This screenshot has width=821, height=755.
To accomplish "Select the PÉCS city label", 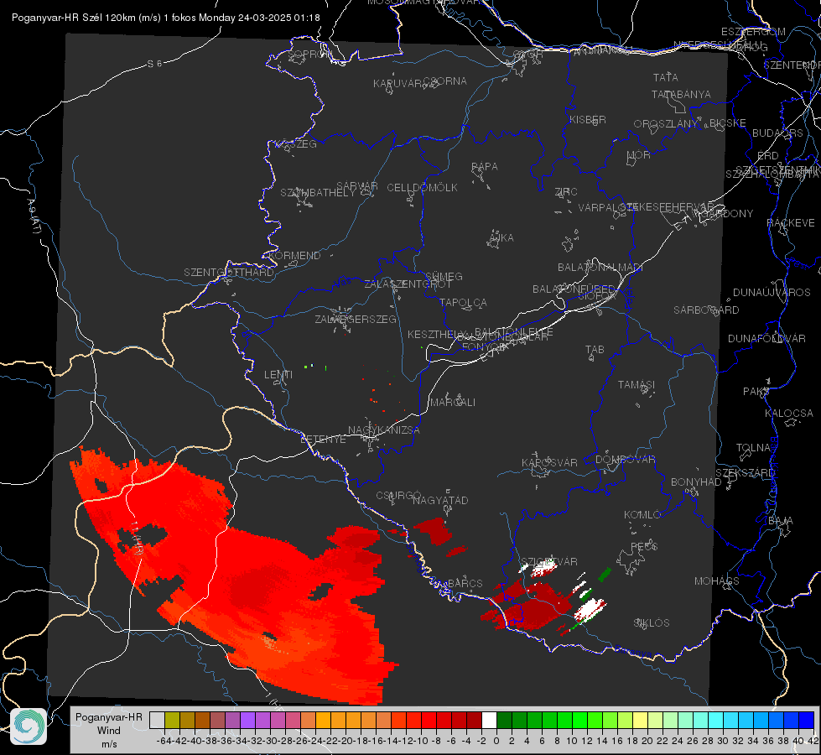I will (644, 546).
